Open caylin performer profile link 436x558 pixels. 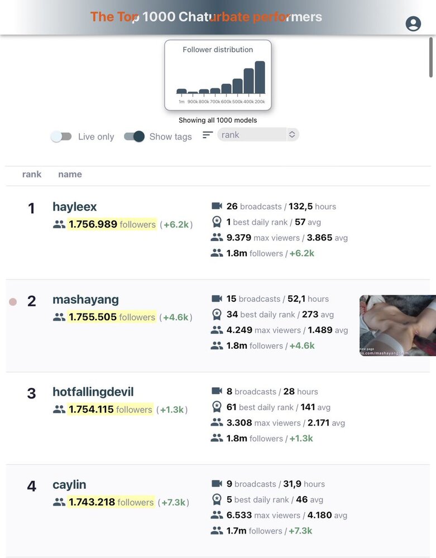point(69,485)
